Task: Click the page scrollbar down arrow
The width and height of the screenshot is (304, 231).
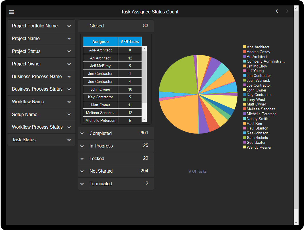Action: 296,223
